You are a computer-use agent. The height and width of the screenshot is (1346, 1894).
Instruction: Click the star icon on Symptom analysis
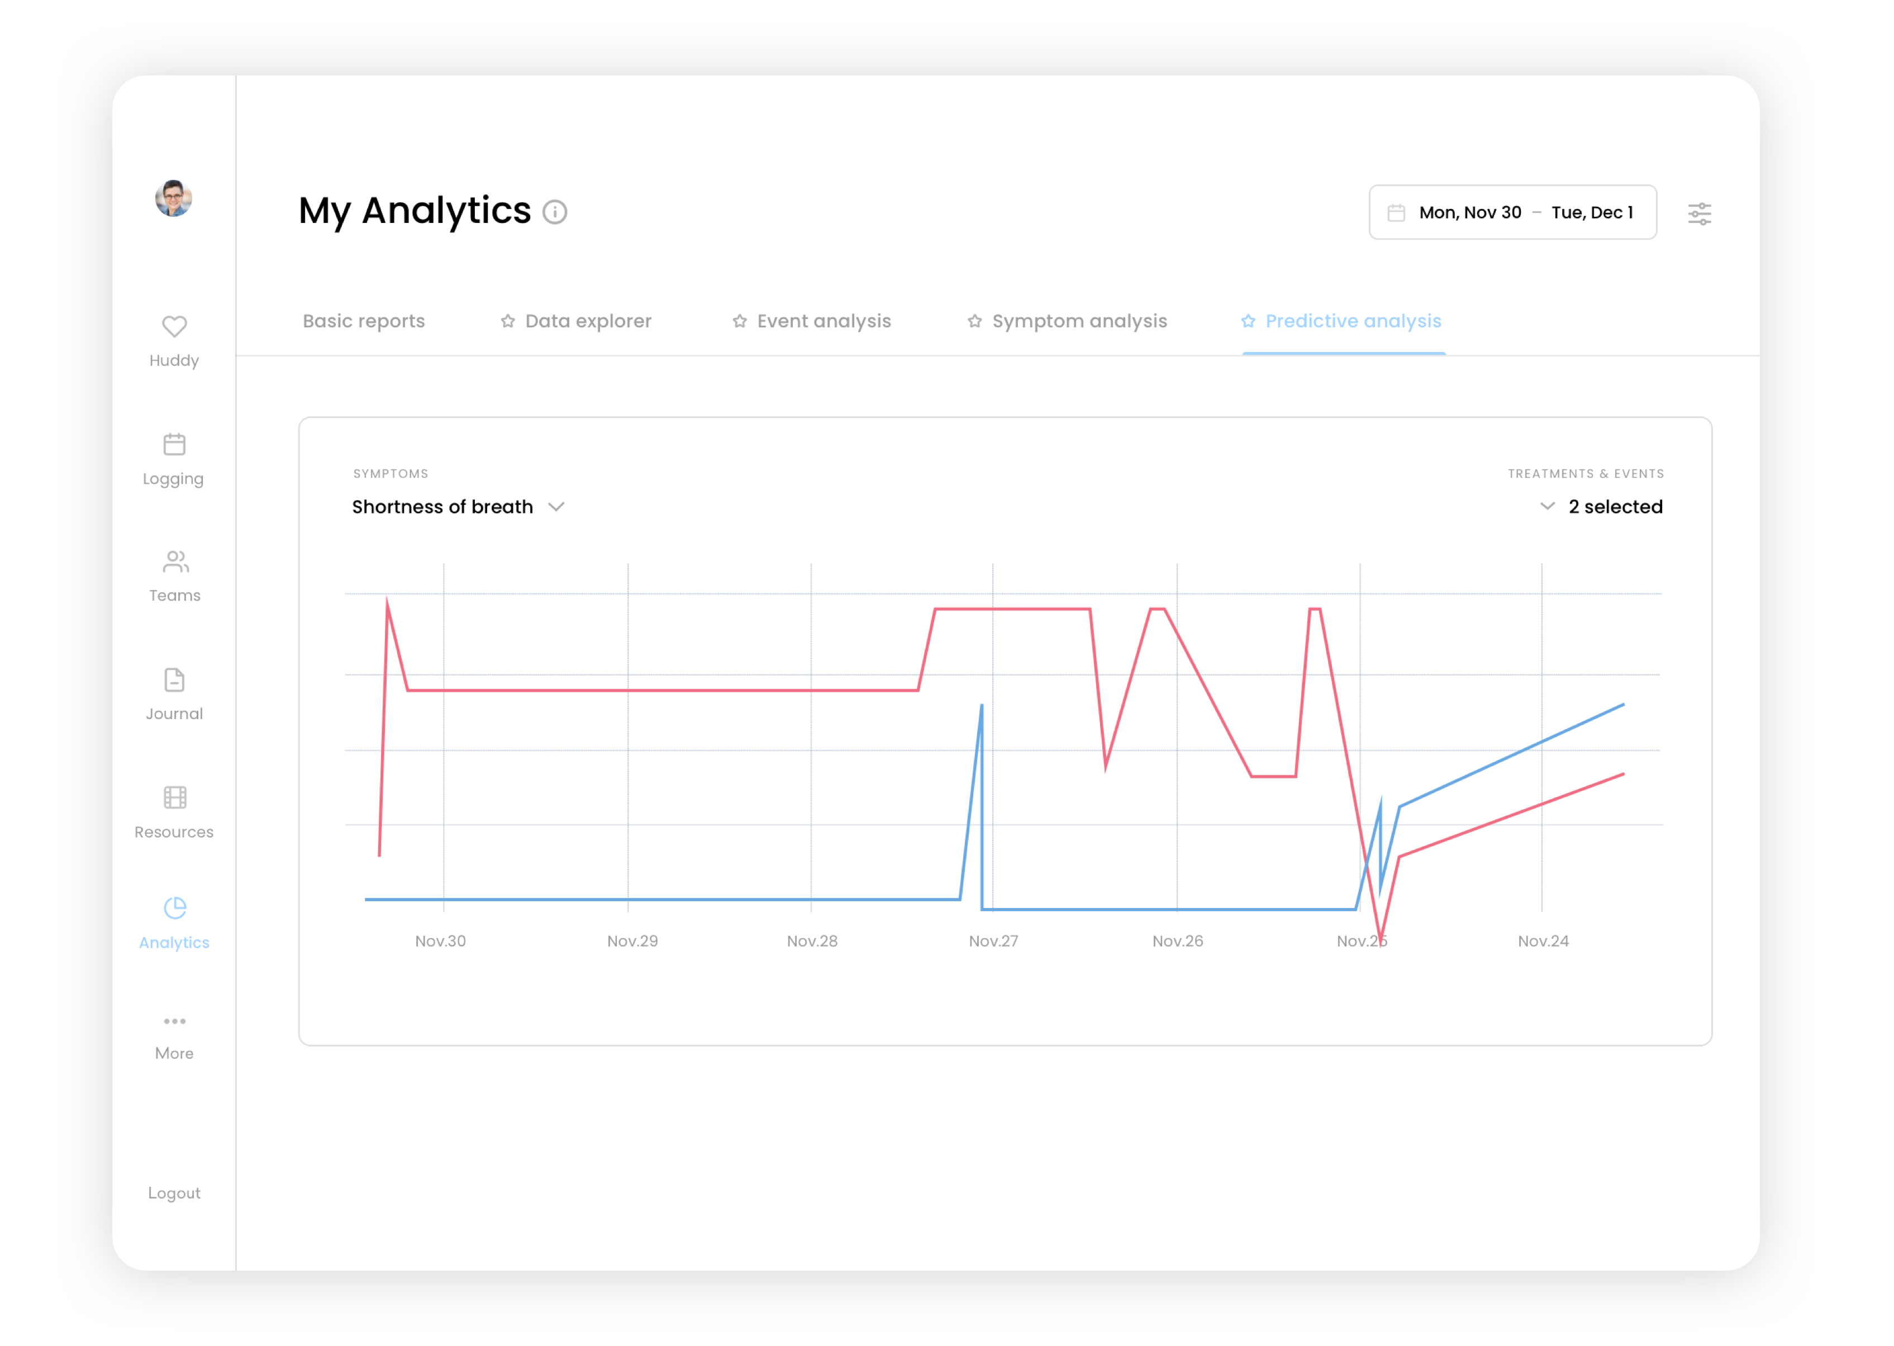point(974,322)
